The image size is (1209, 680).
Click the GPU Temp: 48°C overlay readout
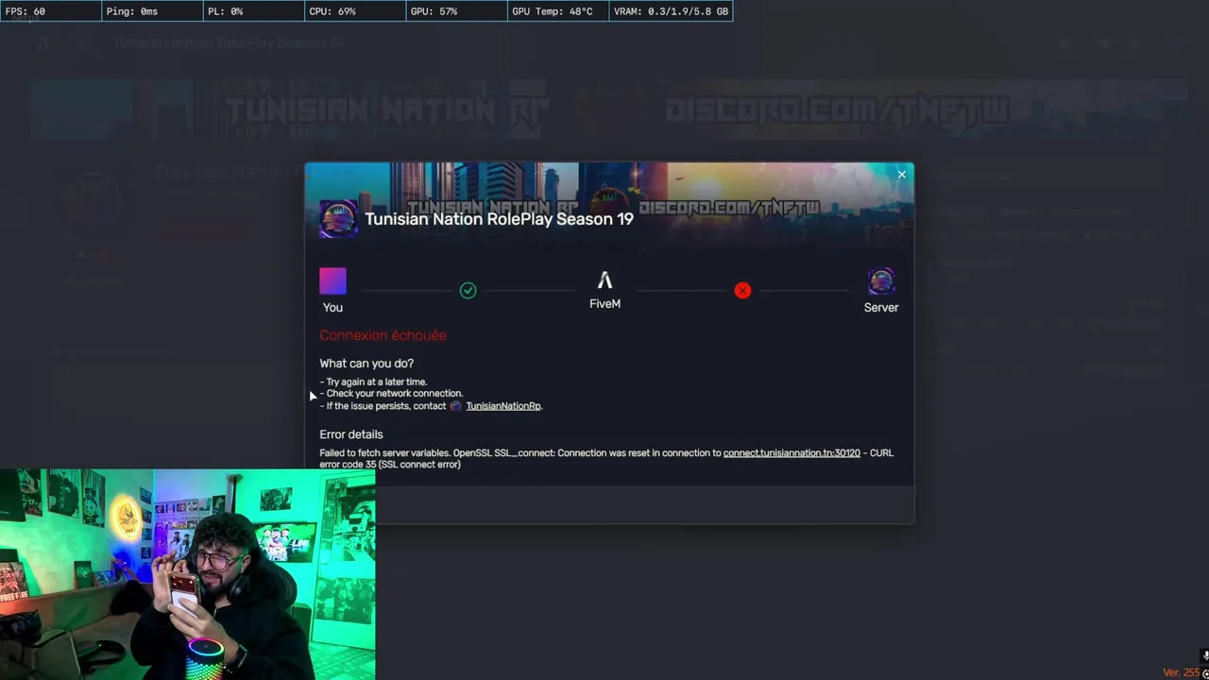(558, 11)
